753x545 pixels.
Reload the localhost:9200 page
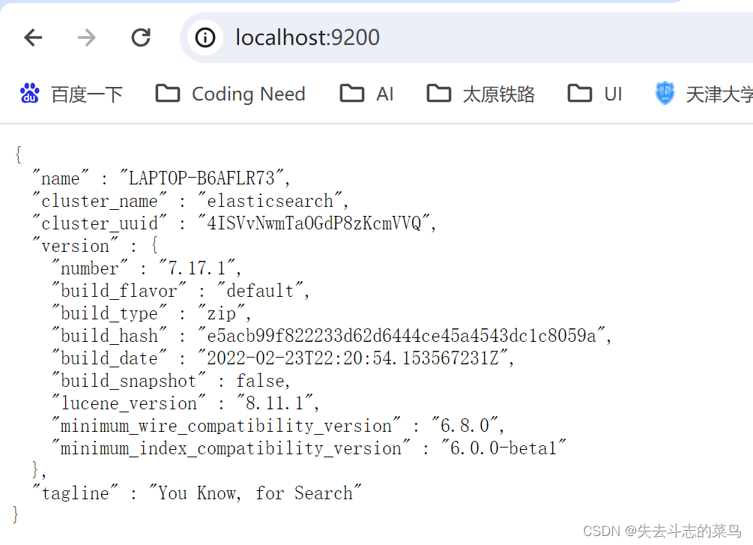click(141, 37)
